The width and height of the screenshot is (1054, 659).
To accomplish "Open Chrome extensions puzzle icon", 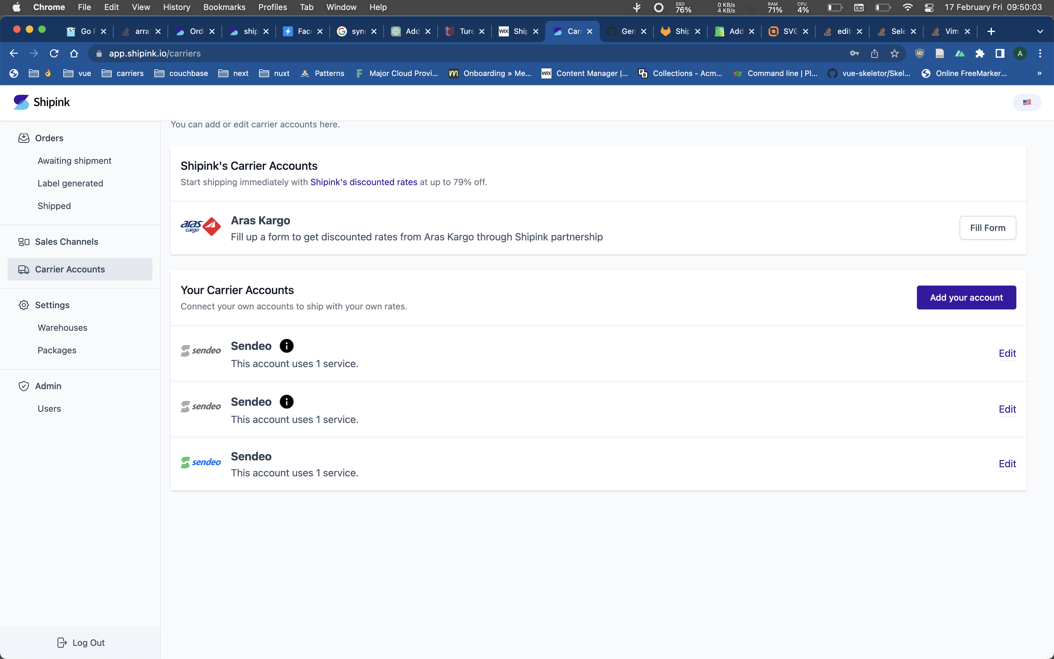I will (980, 54).
